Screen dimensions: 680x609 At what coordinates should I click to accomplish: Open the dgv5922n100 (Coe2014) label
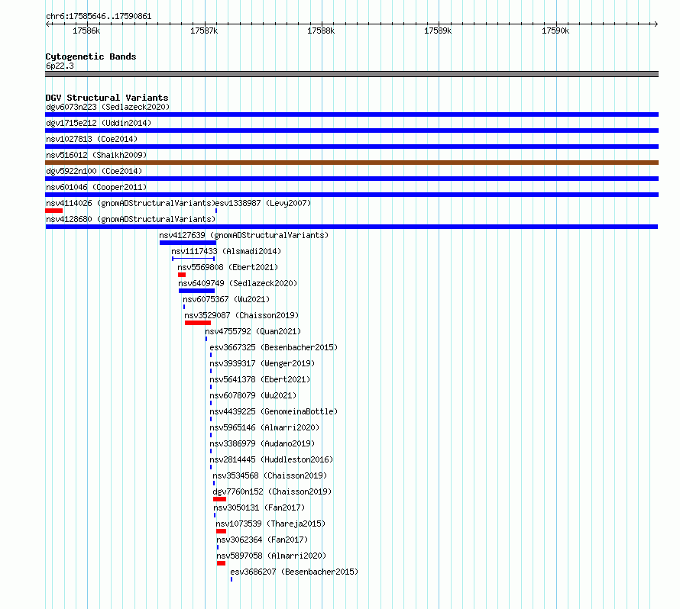[94, 171]
